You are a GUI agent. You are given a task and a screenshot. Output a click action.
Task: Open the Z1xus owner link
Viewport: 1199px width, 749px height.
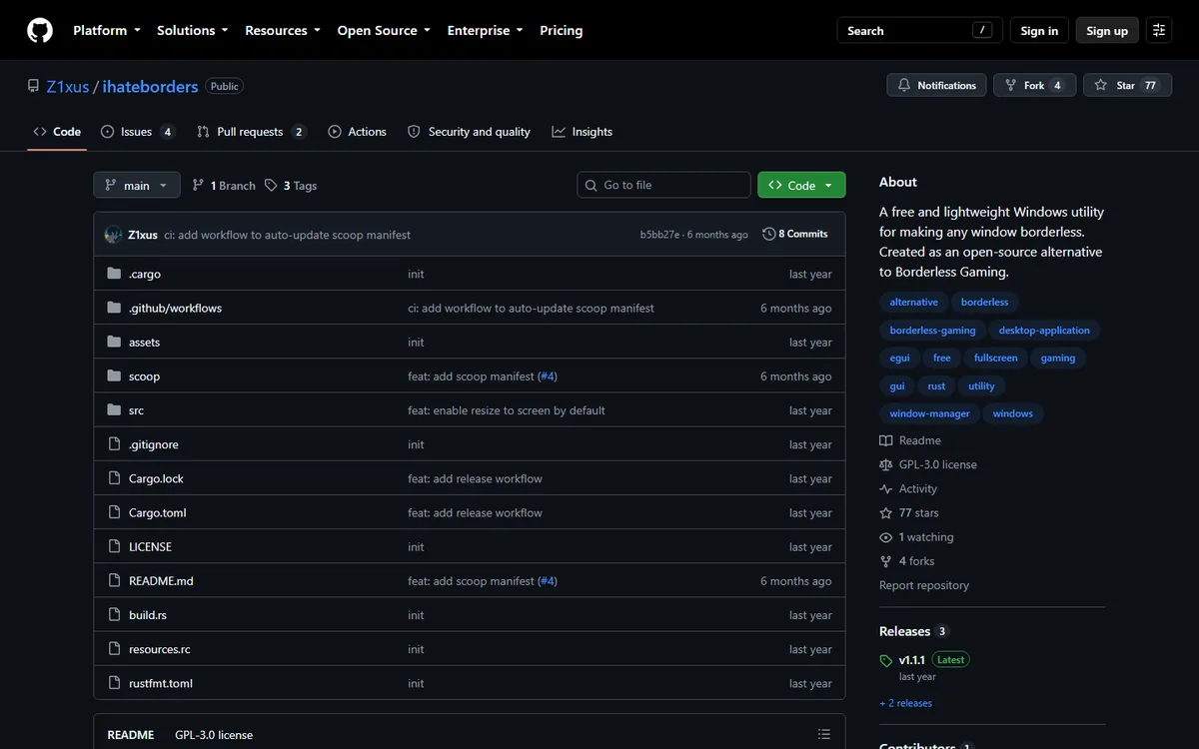click(68, 87)
